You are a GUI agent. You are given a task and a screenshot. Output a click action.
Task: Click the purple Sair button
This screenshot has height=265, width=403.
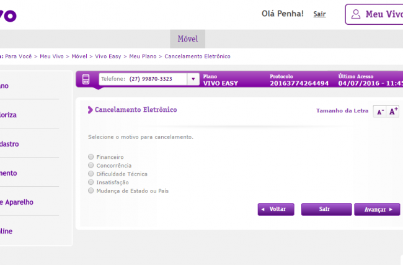pos(326,209)
